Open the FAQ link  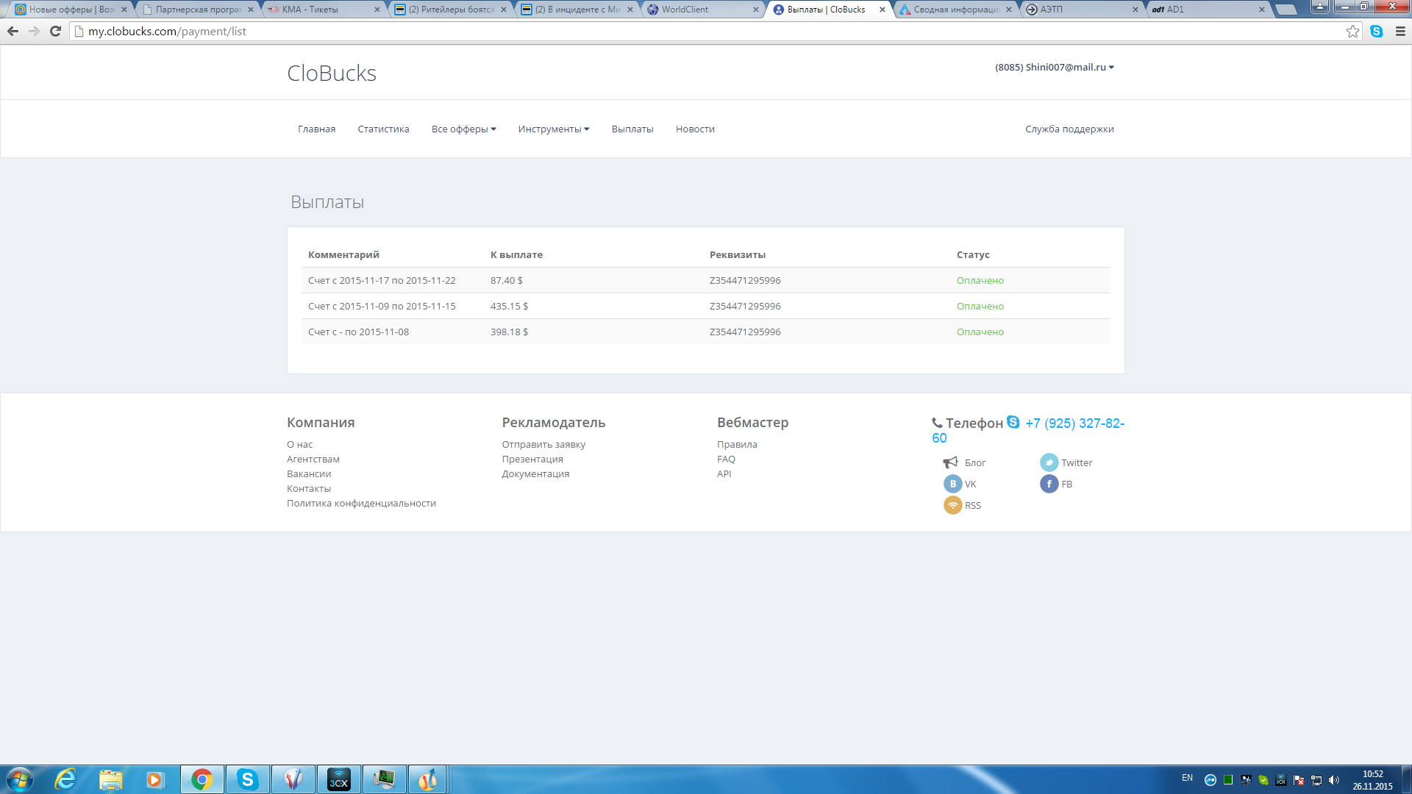(x=726, y=459)
